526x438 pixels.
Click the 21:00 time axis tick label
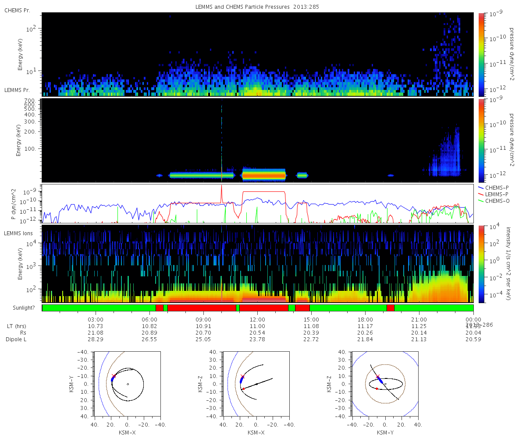click(x=419, y=319)
